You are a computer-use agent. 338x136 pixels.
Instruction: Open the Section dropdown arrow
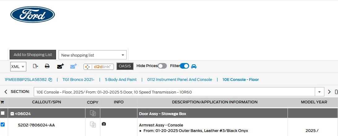click(319, 92)
